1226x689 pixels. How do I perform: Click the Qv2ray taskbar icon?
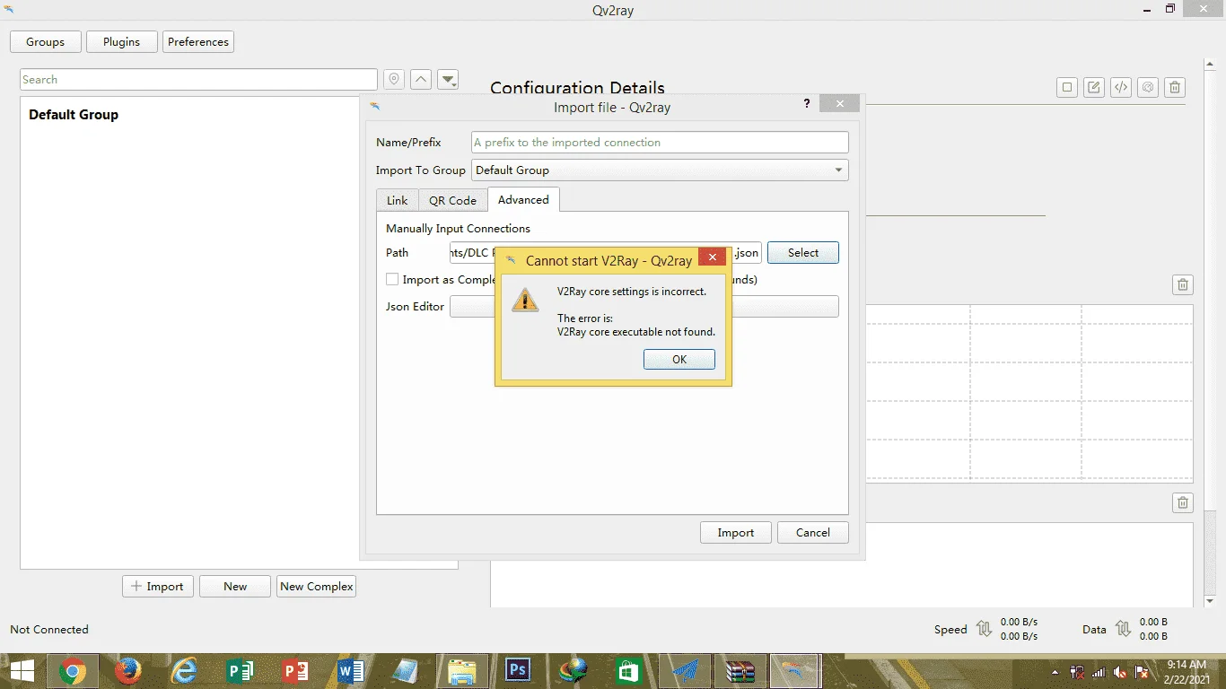point(794,671)
